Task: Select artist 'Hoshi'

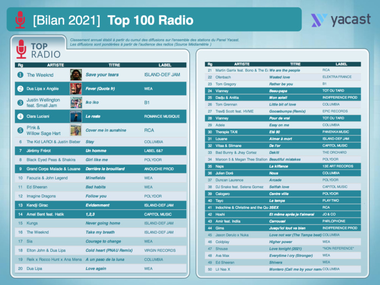Action: (x=220, y=214)
